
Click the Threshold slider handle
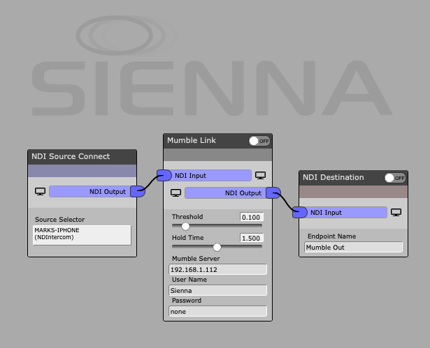pos(186,226)
